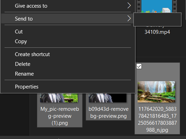
Task: Select the waterfall picture thumbnail
Action: click(156, 92)
